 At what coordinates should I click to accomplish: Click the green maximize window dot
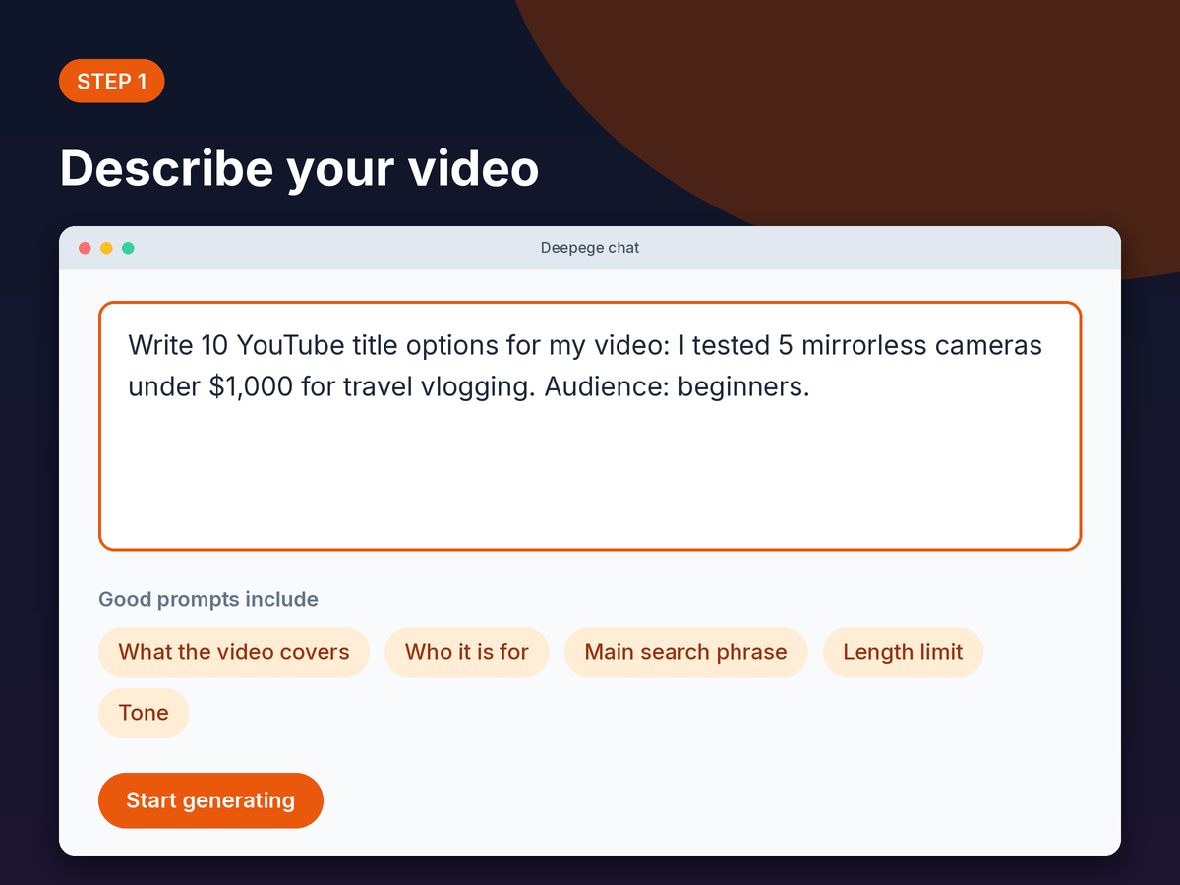pyautogui.click(x=128, y=248)
